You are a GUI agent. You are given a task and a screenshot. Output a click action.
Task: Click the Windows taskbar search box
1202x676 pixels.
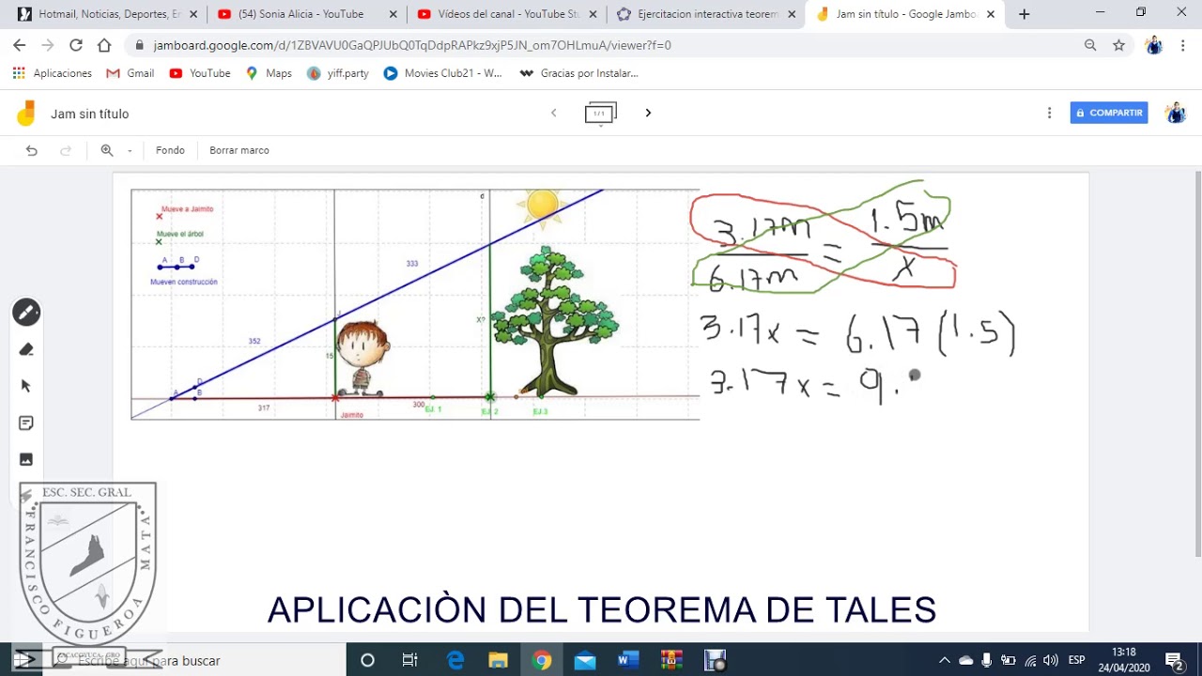[x=197, y=661]
